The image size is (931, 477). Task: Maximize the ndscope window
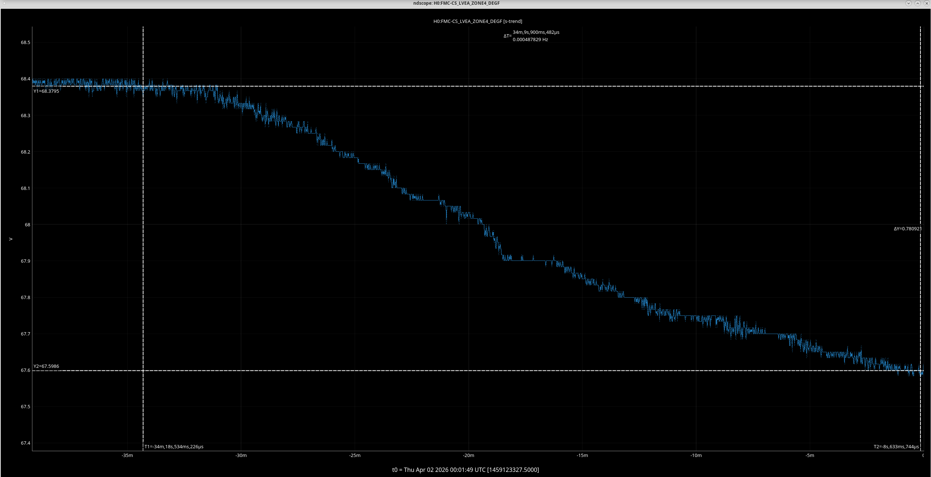(918, 3)
